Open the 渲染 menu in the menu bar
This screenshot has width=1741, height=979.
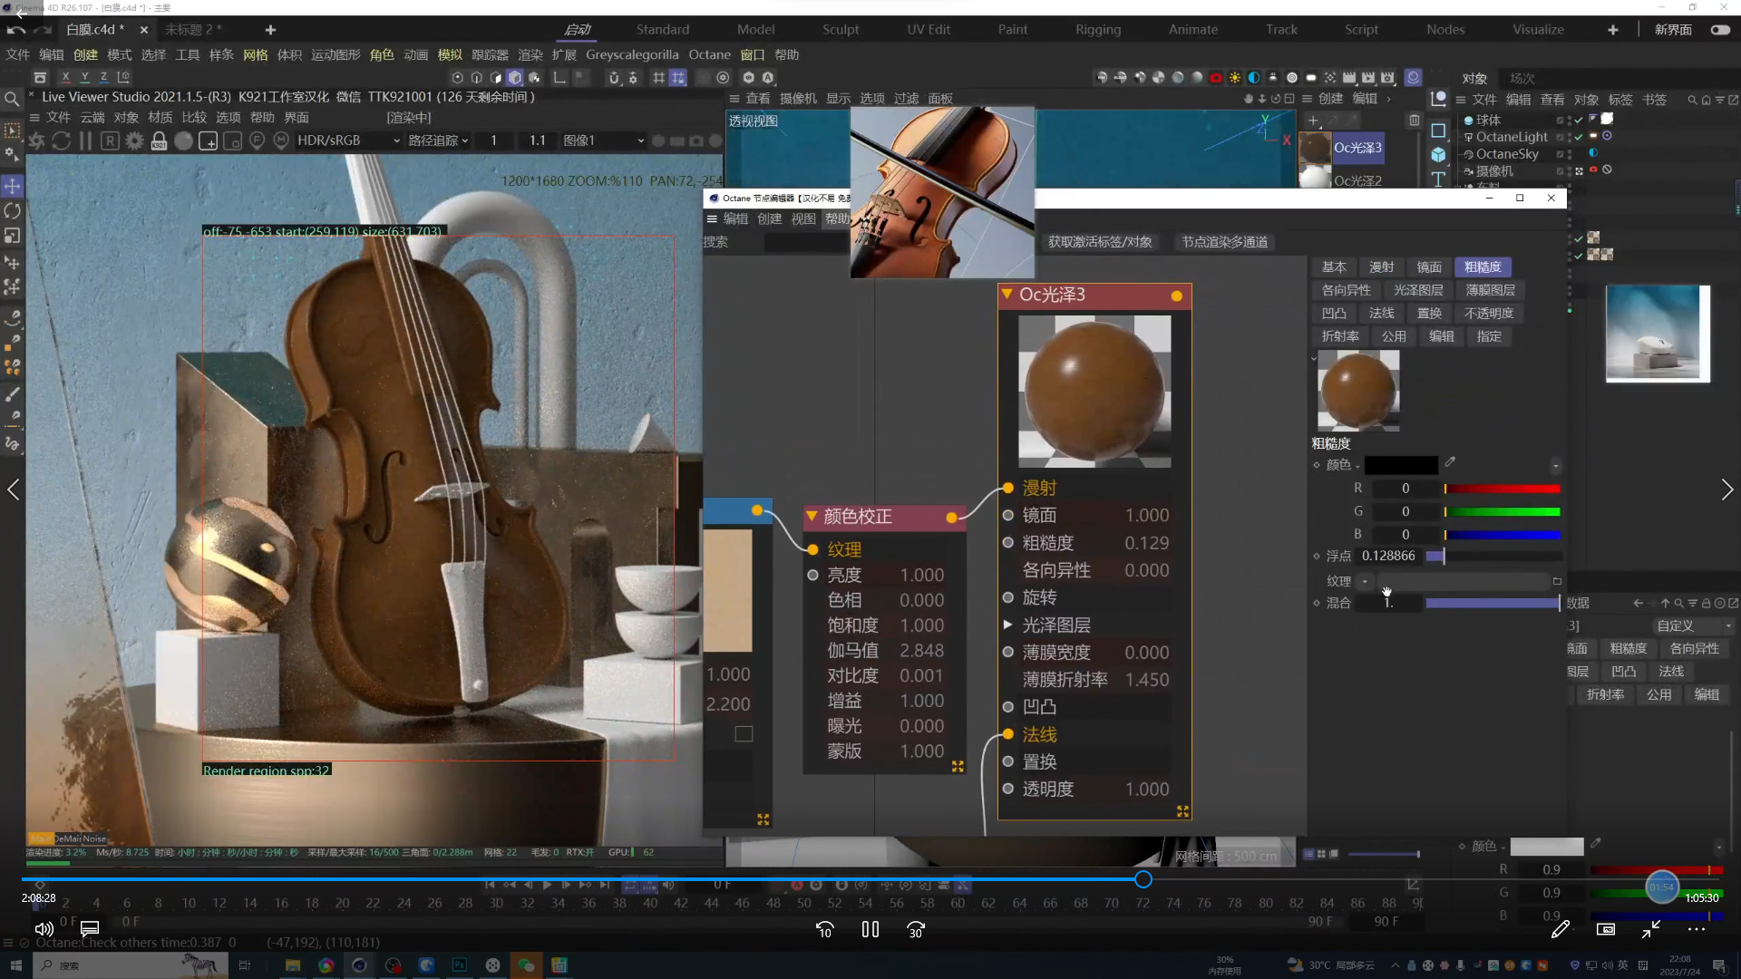pyautogui.click(x=530, y=54)
